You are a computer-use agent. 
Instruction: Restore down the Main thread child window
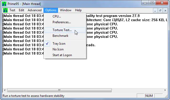(x=160, y=11)
